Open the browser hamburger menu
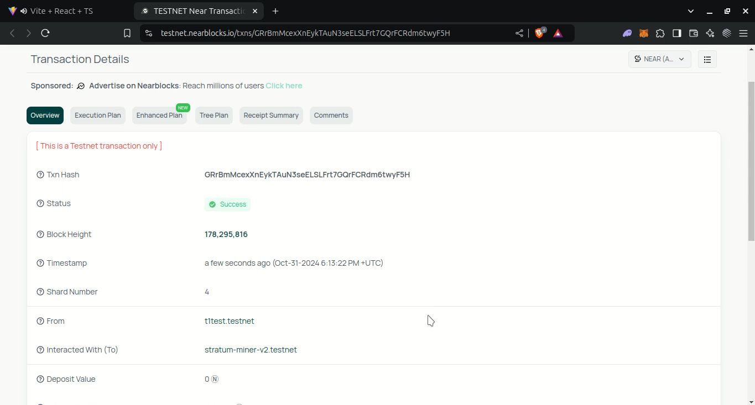 pos(743,33)
